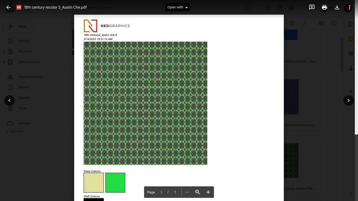Open Google Tasks side panel icon
The width and height of the screenshot is (358, 201).
click(x=351, y=53)
